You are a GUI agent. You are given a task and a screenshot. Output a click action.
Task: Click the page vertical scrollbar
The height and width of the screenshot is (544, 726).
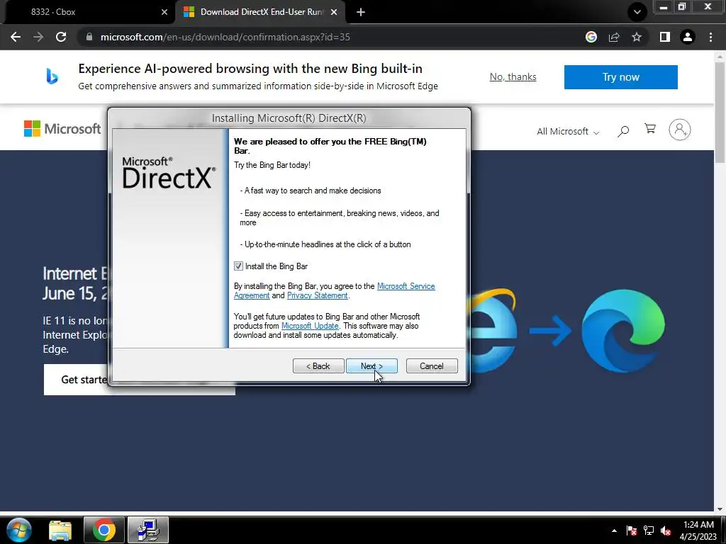click(x=720, y=113)
